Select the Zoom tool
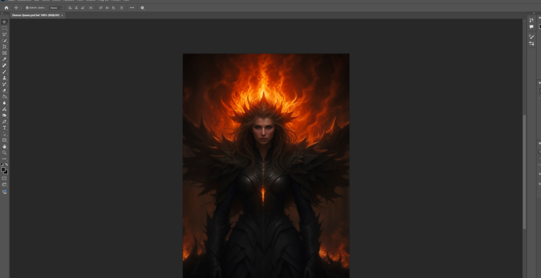Viewport: 541px width, 278px height. coord(5,152)
